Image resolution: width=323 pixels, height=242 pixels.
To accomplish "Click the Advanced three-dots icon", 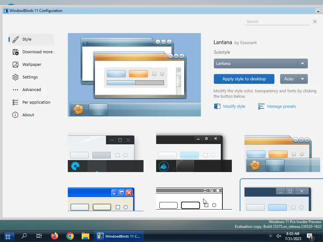I will [x=15, y=90].
